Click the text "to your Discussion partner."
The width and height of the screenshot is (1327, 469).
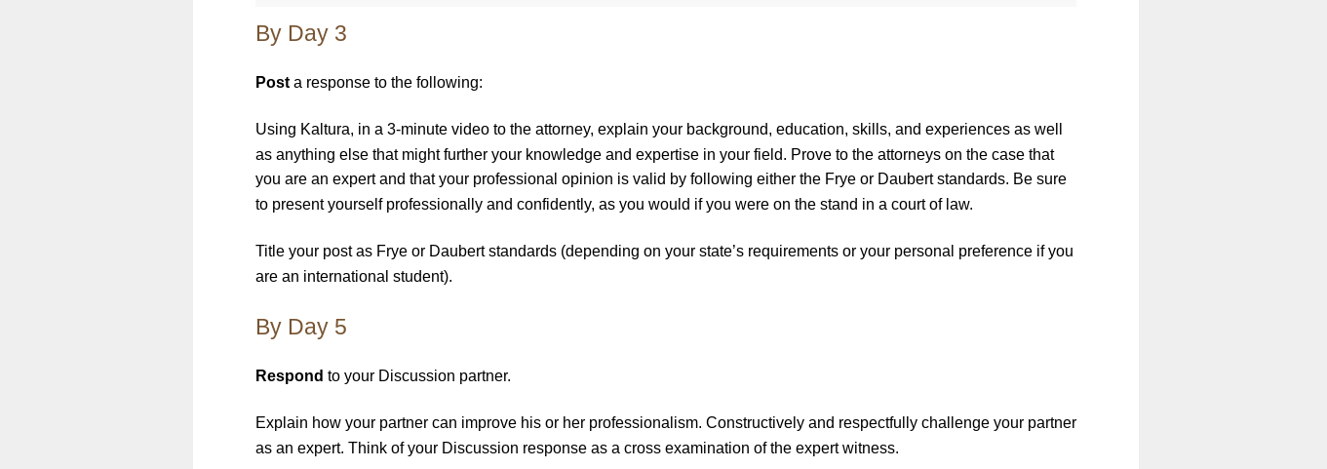tap(419, 376)
